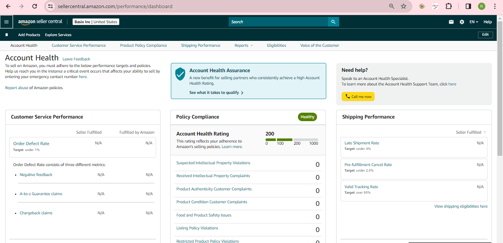This screenshot has width=503, height=243.
Task: Click the Account Health Assurance shield icon
Action: pyautogui.click(x=180, y=74)
